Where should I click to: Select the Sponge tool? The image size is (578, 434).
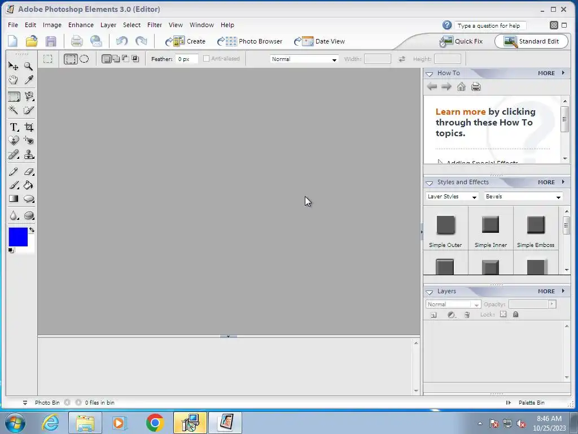coord(29,215)
